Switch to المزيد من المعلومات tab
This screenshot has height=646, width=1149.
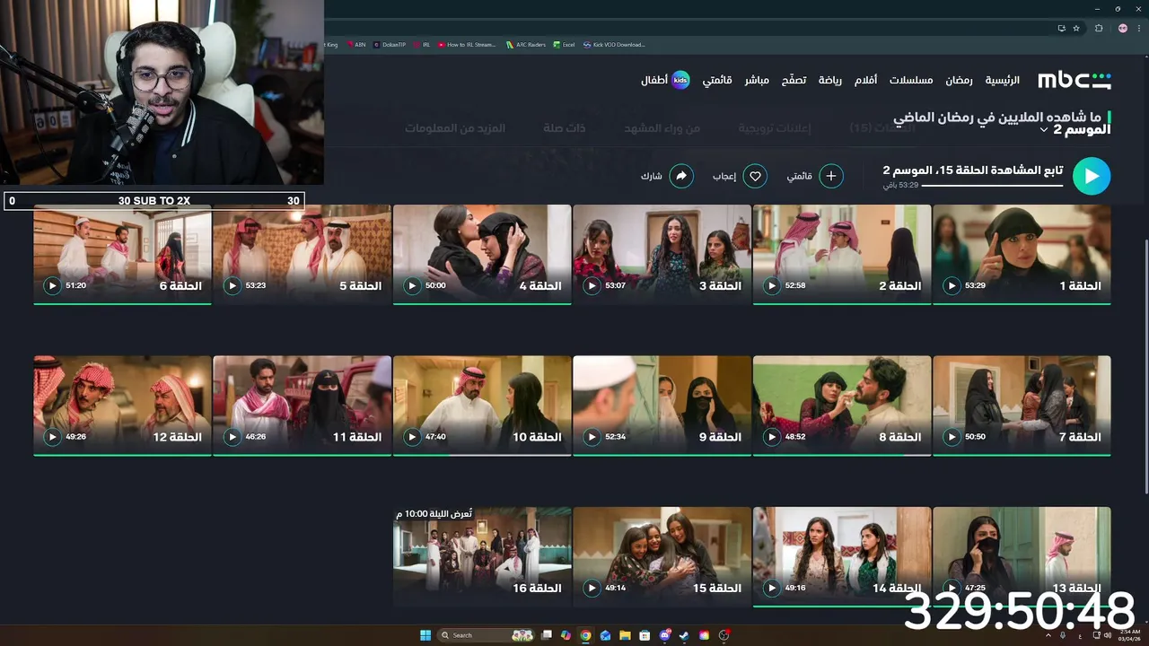pyautogui.click(x=454, y=128)
